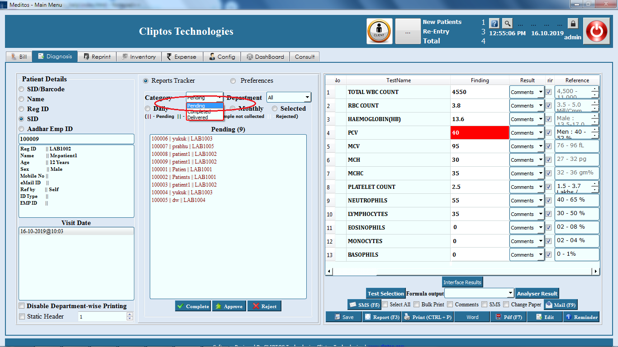Click the Approve button

pyautogui.click(x=228, y=306)
